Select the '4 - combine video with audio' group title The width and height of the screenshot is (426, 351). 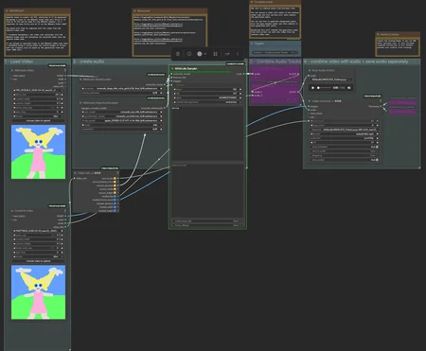356,61
